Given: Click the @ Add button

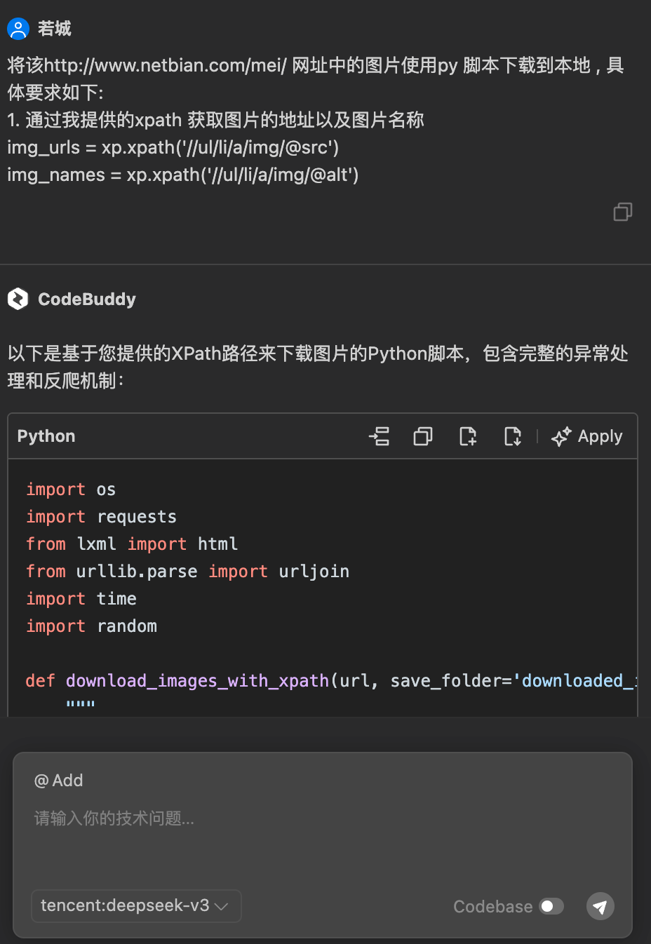Looking at the screenshot, I should point(58,780).
